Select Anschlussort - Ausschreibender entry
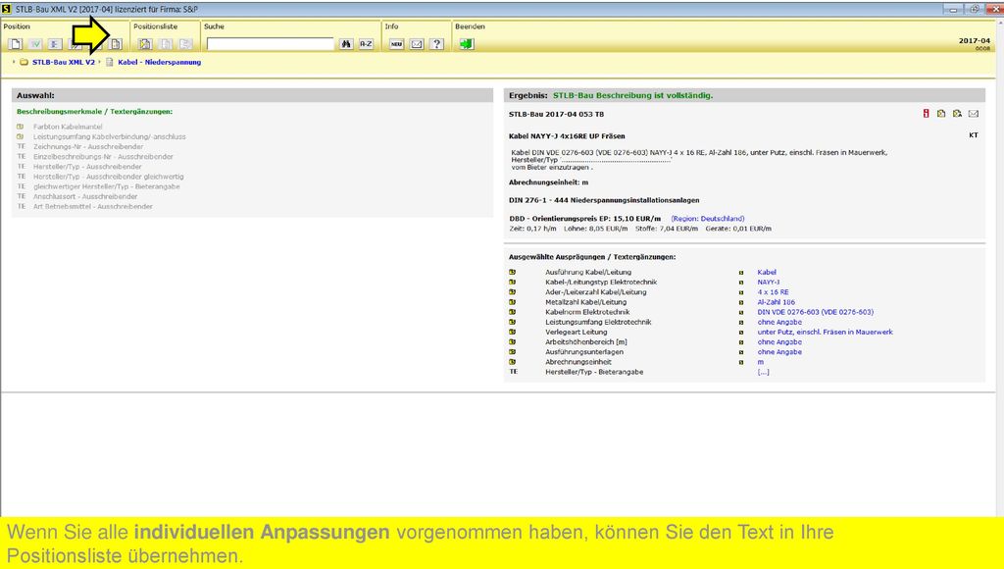The width and height of the screenshot is (1004, 569). [x=85, y=196]
